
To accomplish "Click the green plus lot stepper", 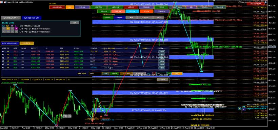I will [x=169, y=74].
